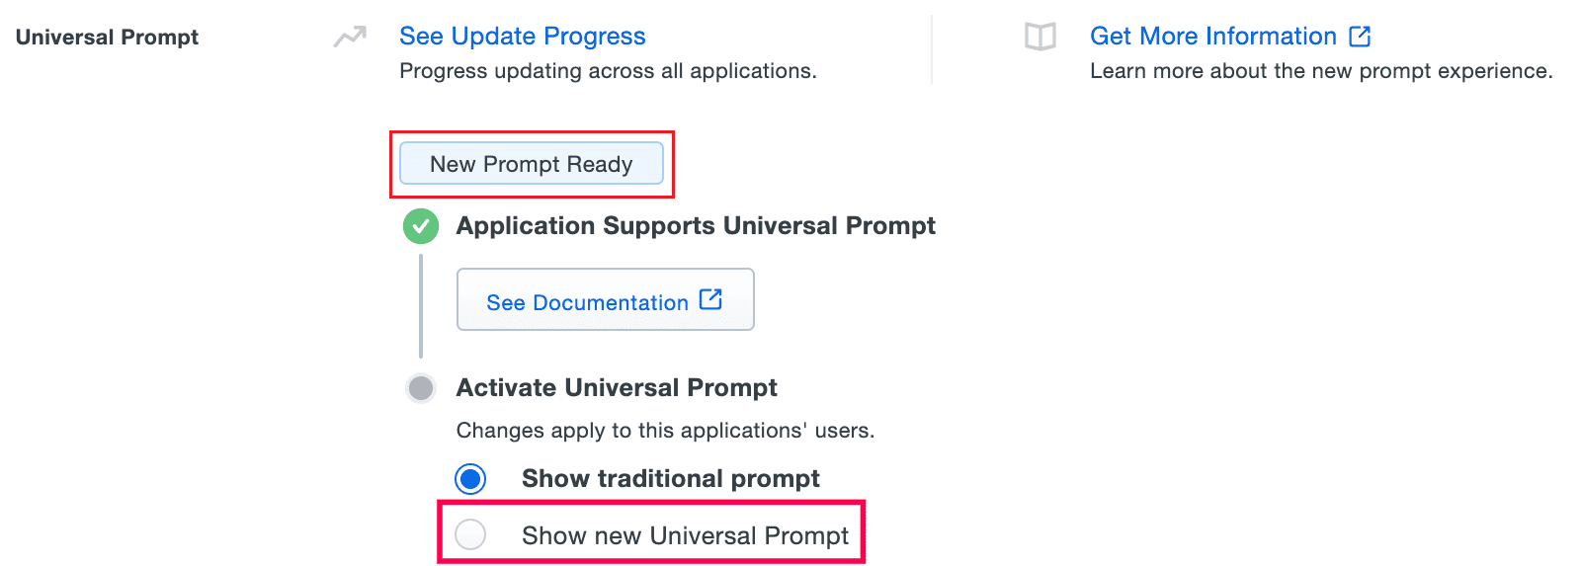Click the trending arrow progress icon
The height and width of the screenshot is (566, 1581).
[x=350, y=38]
